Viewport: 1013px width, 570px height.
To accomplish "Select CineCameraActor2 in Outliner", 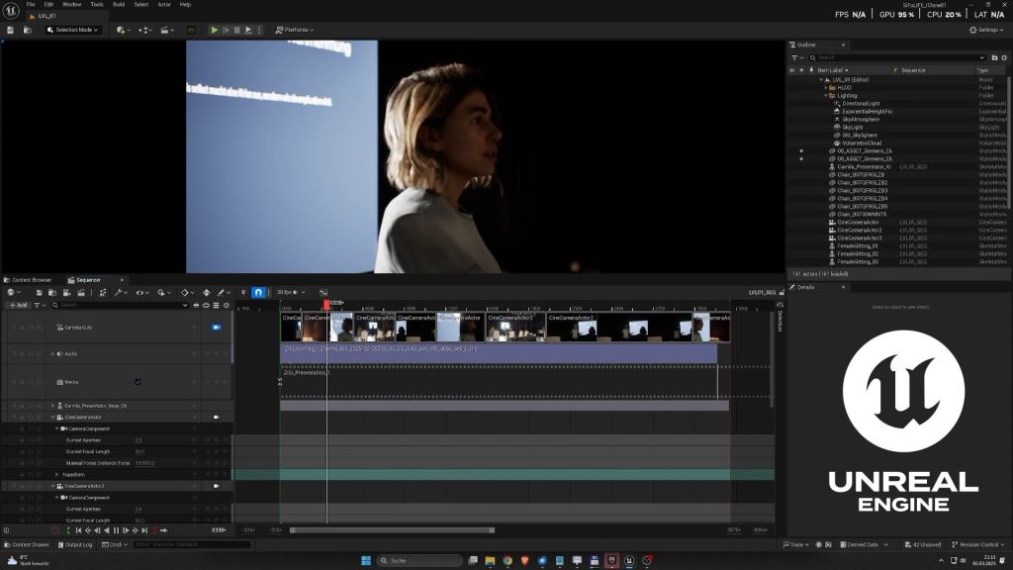I will (860, 230).
